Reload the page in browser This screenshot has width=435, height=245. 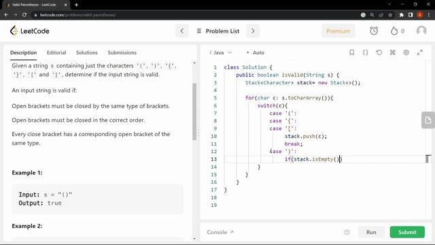coord(24,15)
